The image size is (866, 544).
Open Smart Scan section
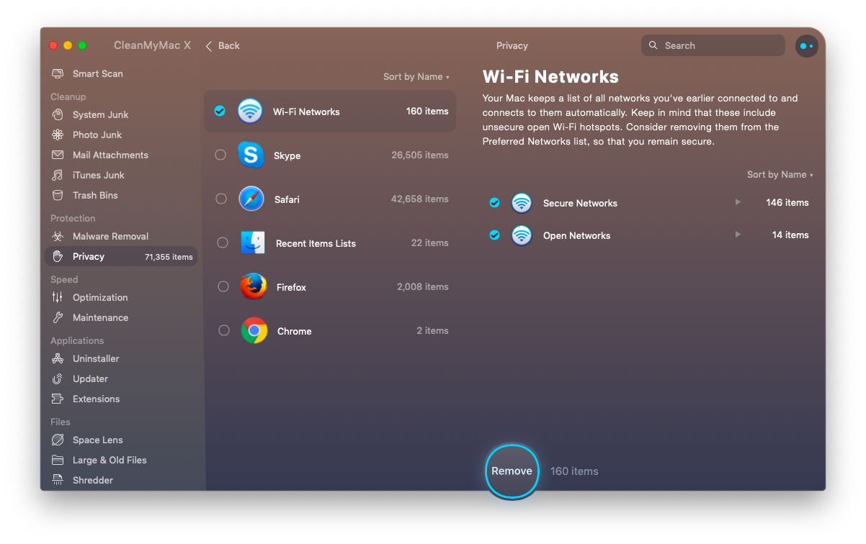point(121,73)
